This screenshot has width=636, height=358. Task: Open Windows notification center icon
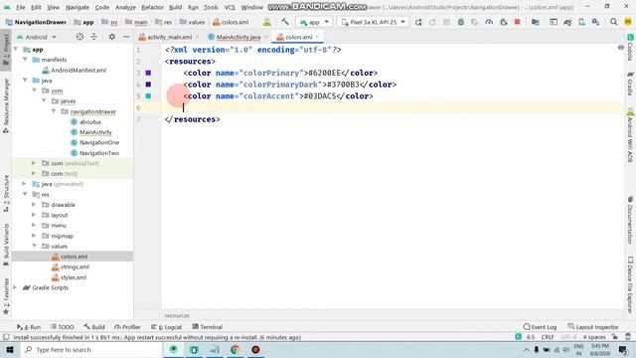pyautogui.click(x=623, y=349)
